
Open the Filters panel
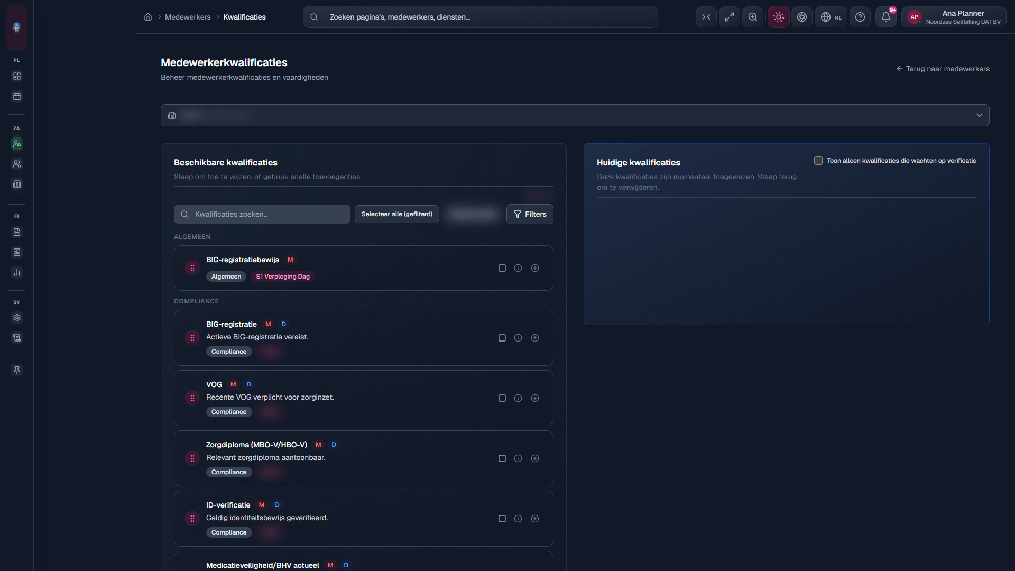tap(530, 214)
